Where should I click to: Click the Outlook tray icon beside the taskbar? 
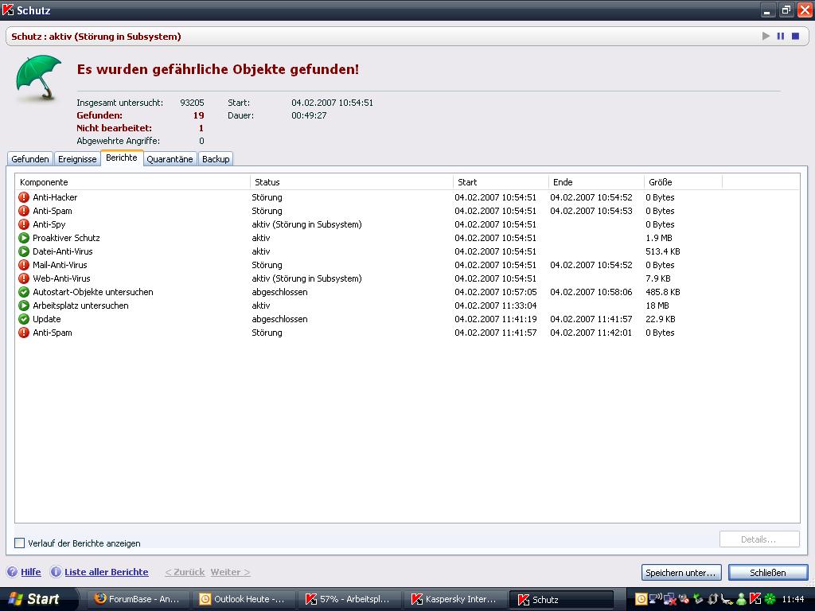click(641, 599)
